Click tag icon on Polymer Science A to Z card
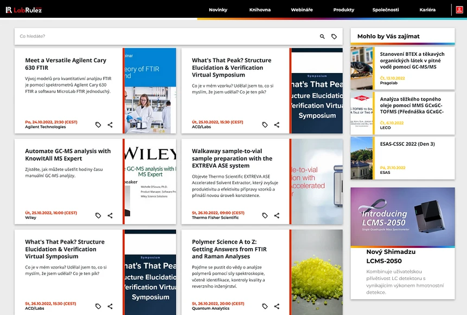The image size is (467, 315). pos(265,306)
